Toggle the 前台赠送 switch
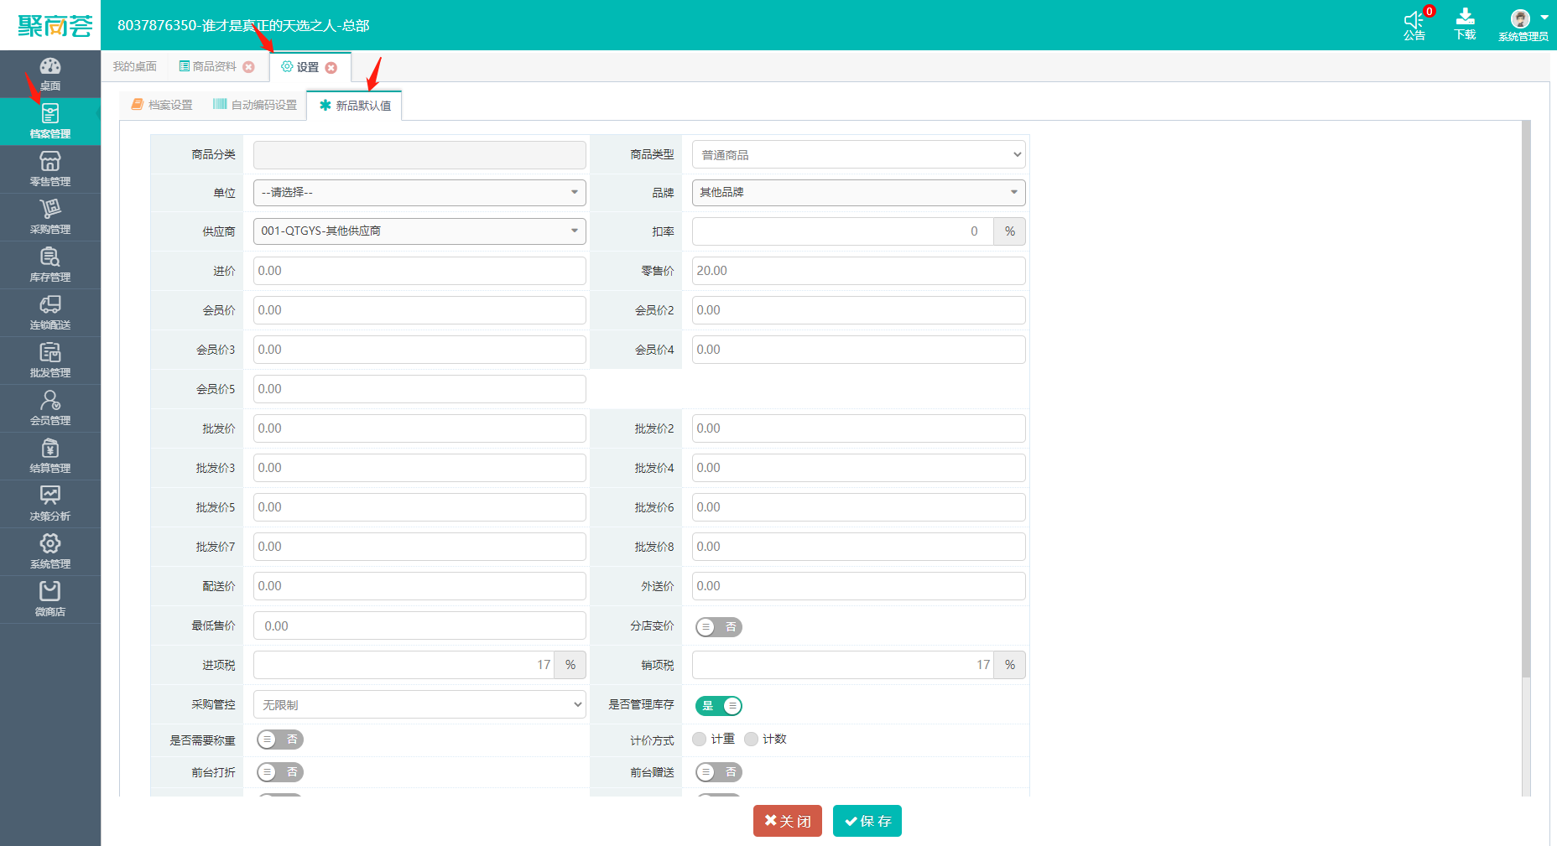 tap(719, 772)
